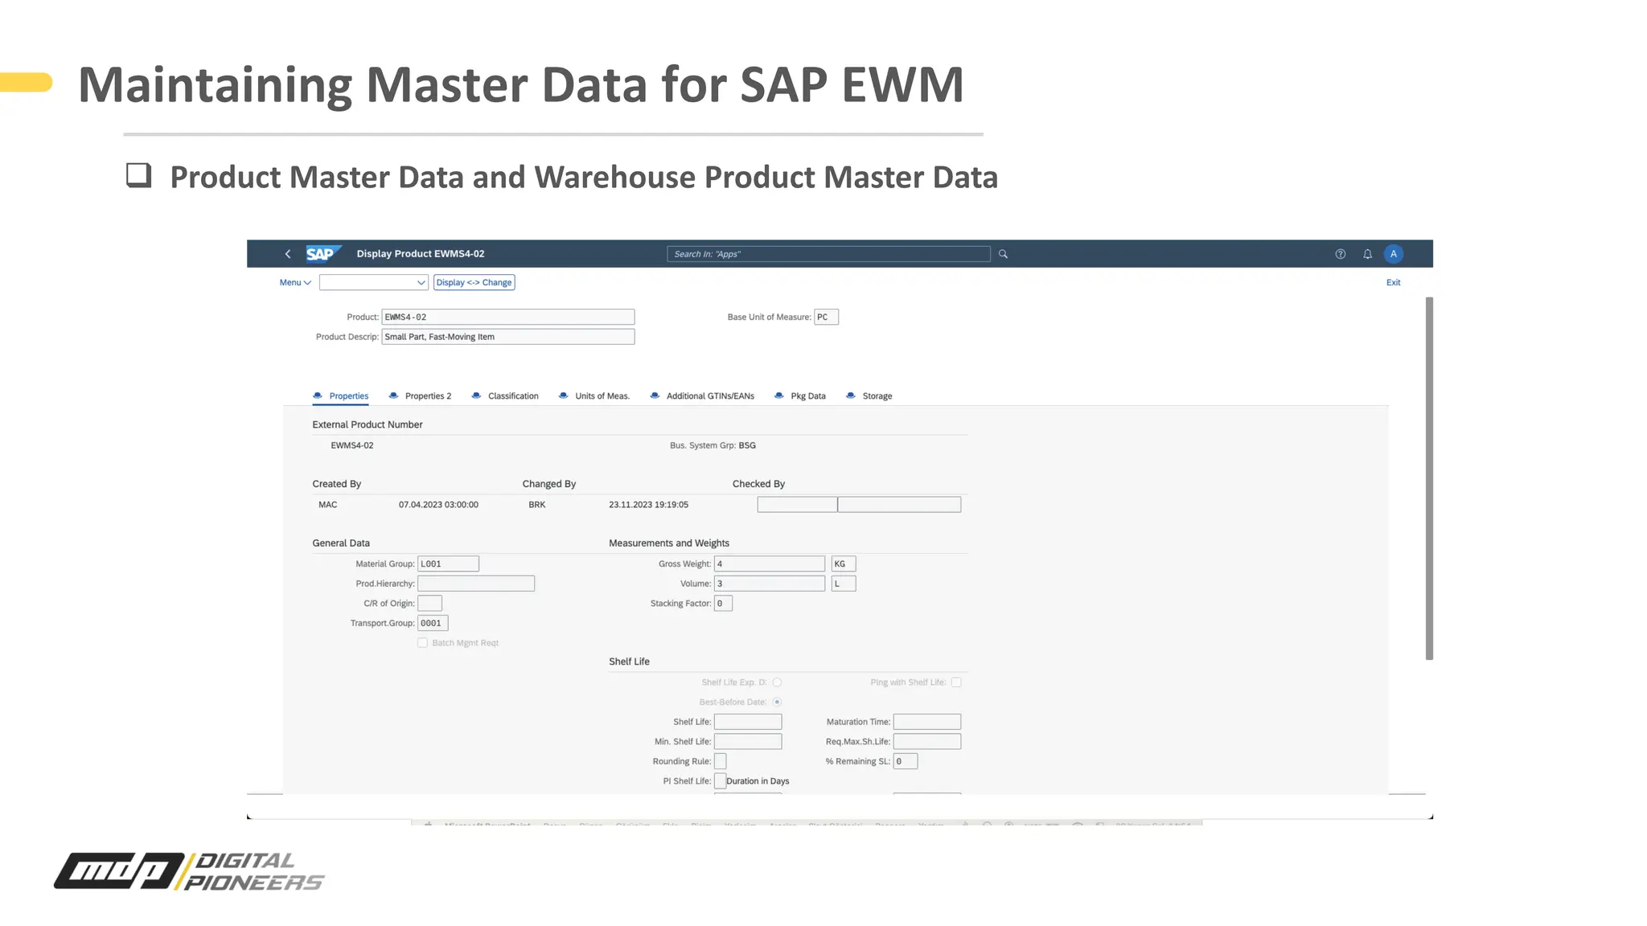Click the Search In Apps field
This screenshot has height=926, width=1647.
tap(828, 254)
